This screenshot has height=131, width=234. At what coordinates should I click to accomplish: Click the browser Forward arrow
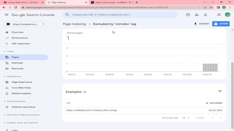click(x=10, y=7)
